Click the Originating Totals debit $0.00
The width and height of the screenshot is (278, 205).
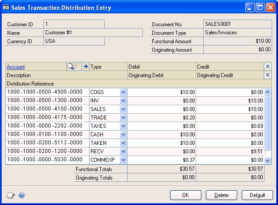click(x=162, y=177)
